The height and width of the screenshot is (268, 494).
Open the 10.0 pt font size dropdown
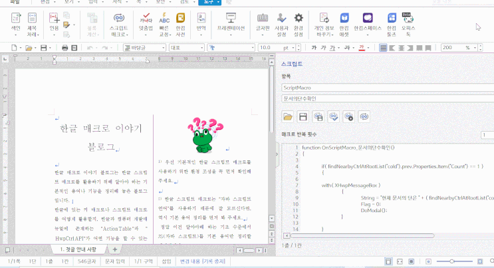coord(293,48)
